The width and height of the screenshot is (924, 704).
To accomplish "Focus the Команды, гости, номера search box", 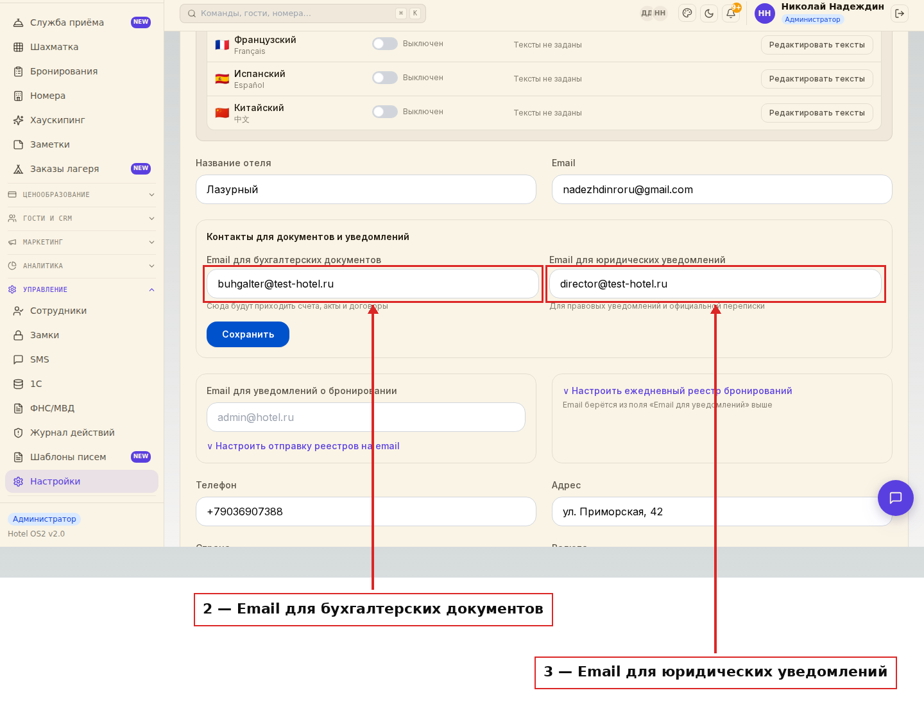I will click(303, 13).
